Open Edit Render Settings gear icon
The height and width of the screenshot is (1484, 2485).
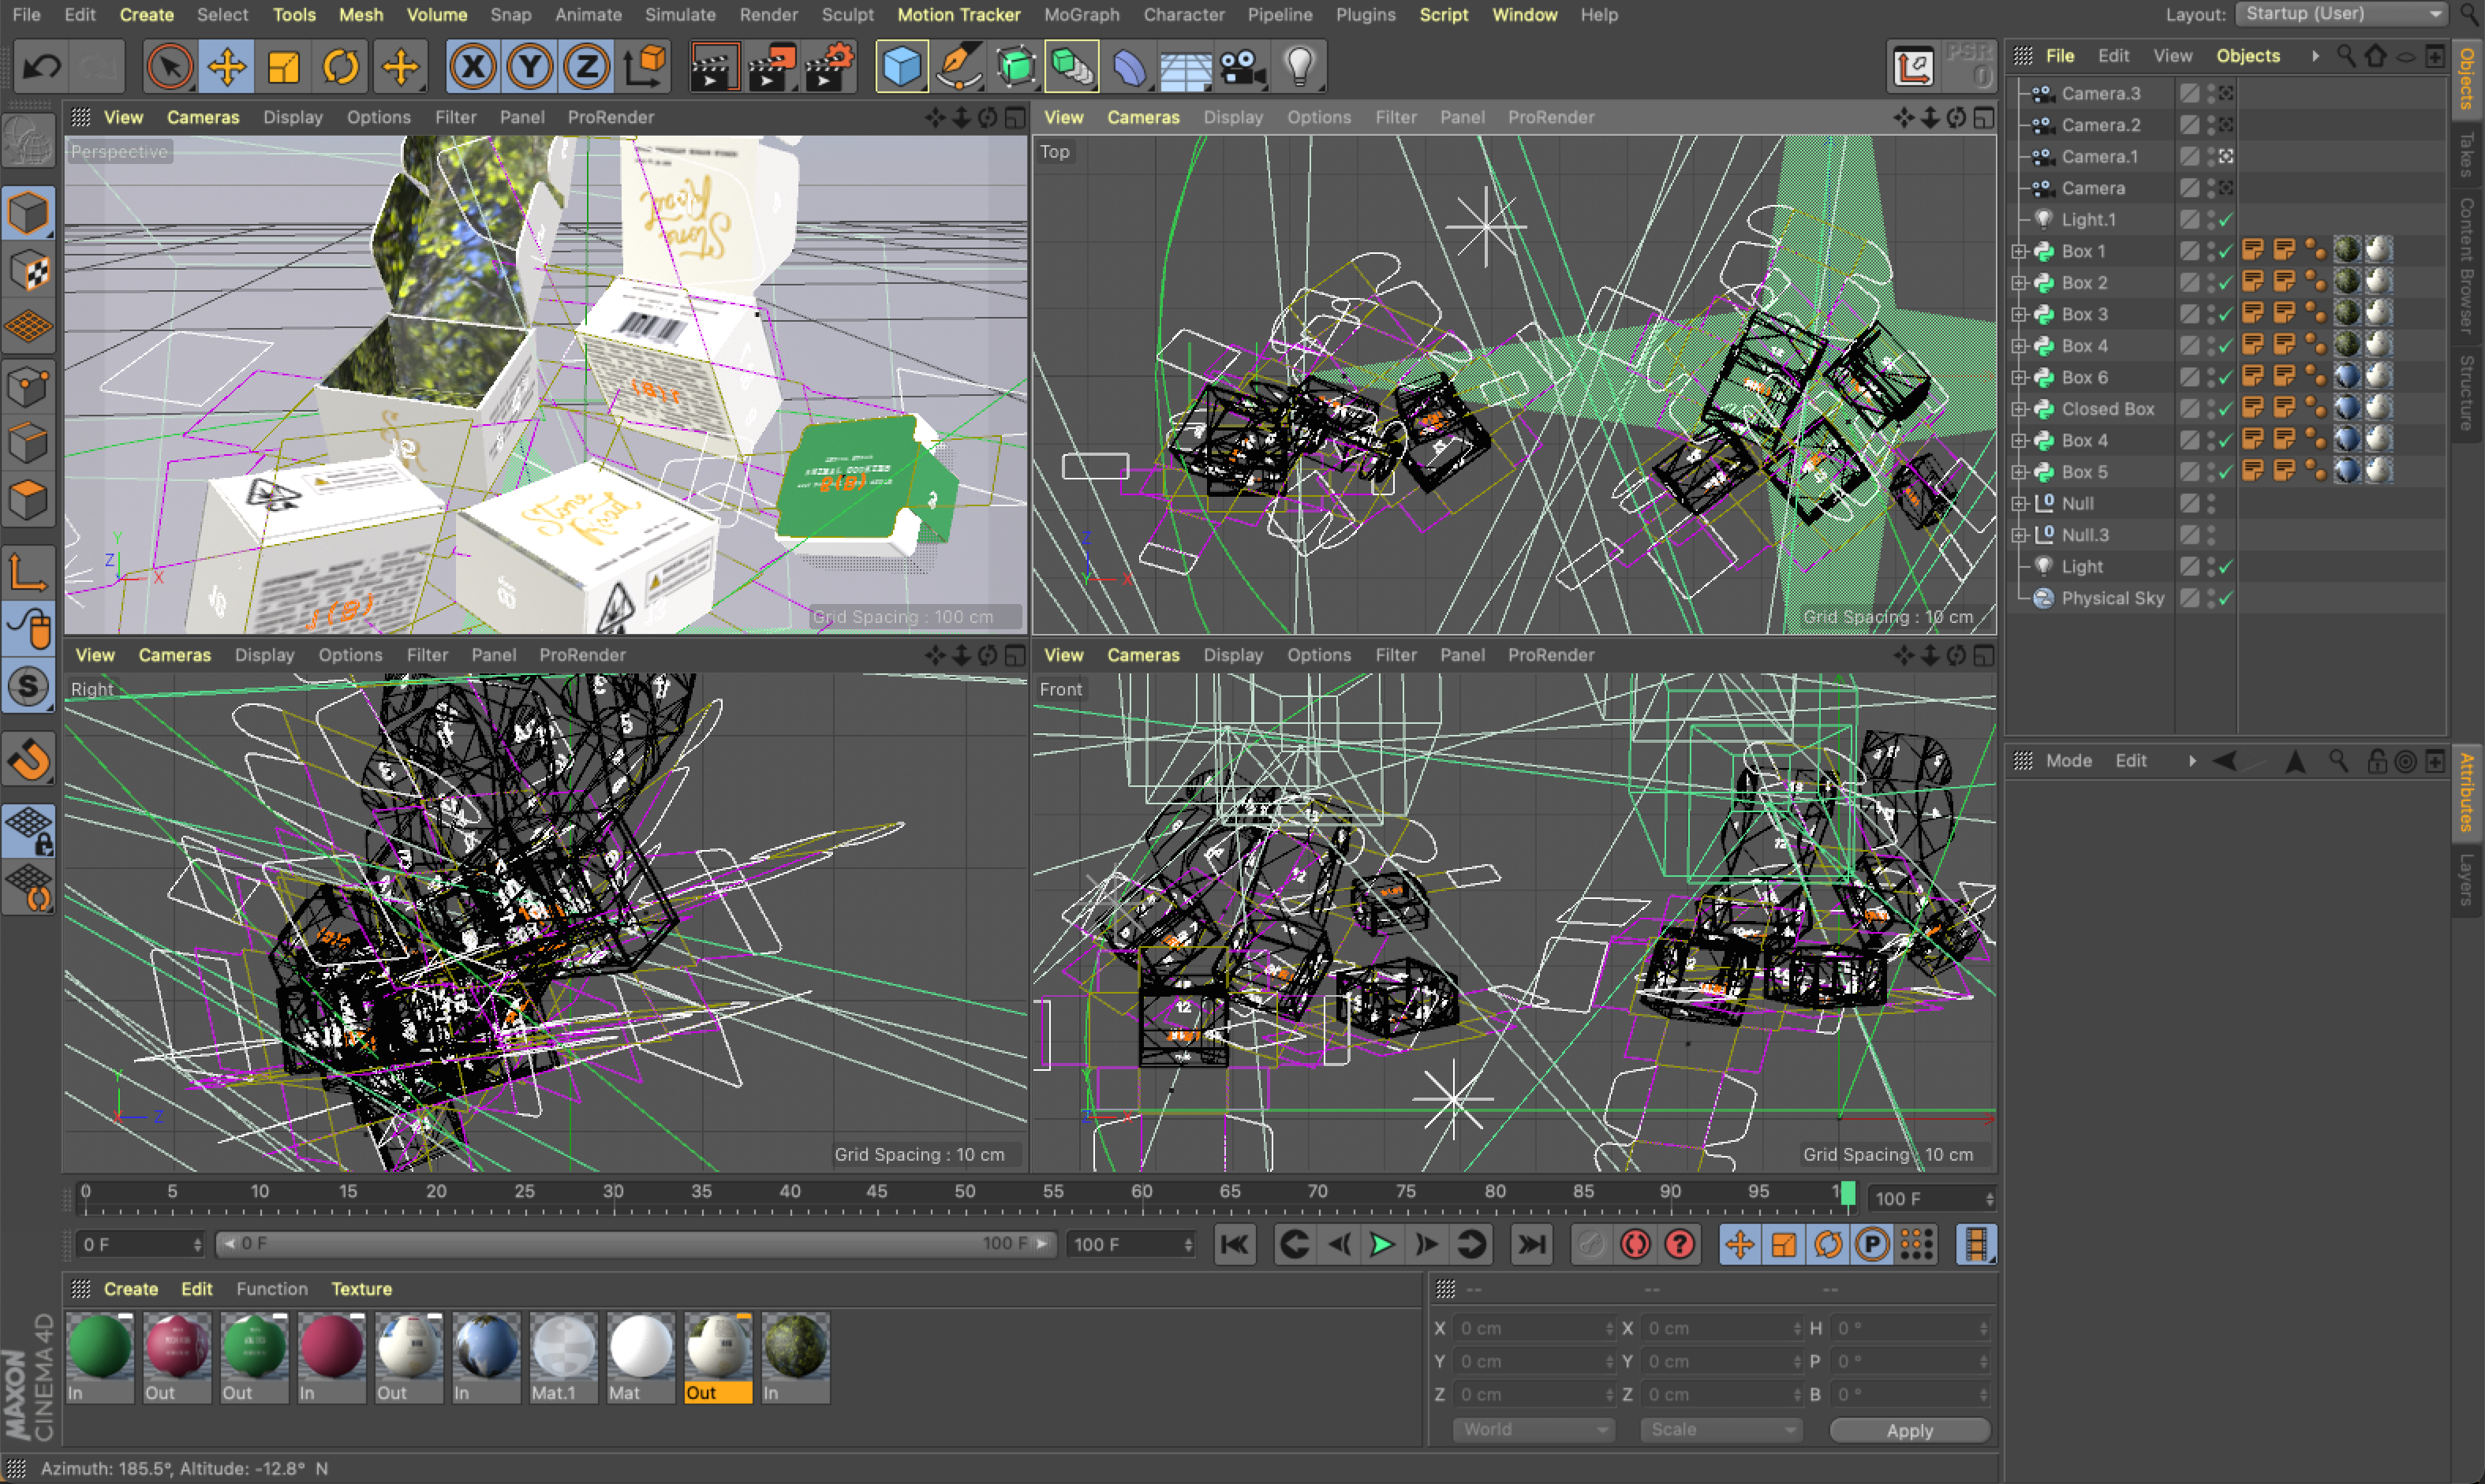829,68
